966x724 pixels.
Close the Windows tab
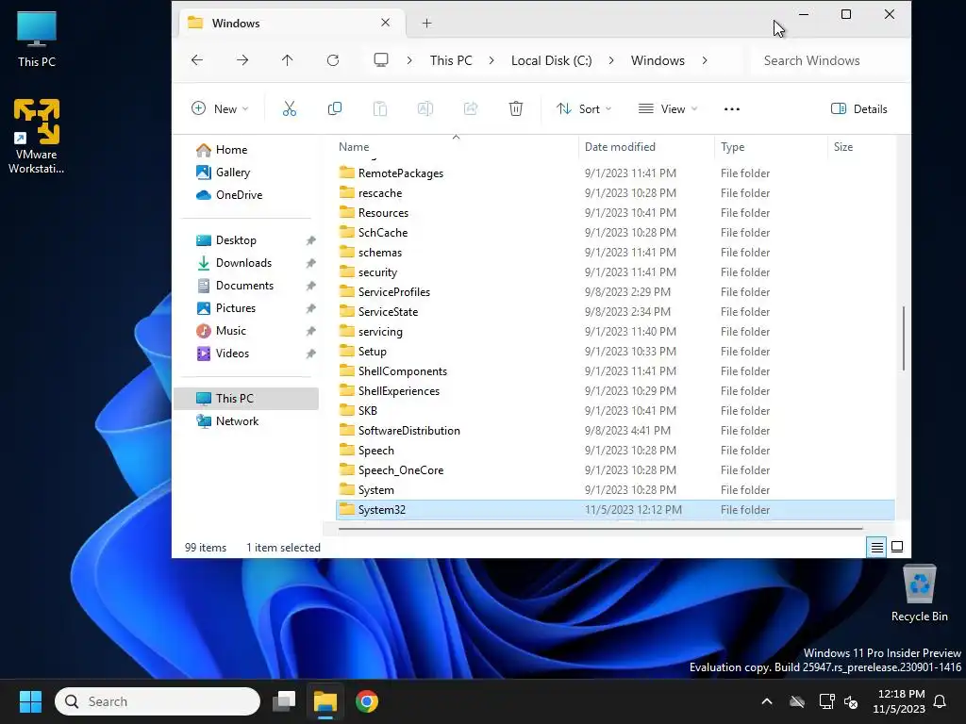pyautogui.click(x=386, y=23)
